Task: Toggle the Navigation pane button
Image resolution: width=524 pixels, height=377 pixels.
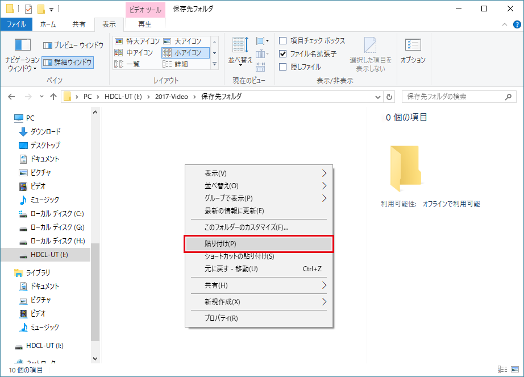Action: coord(22,55)
